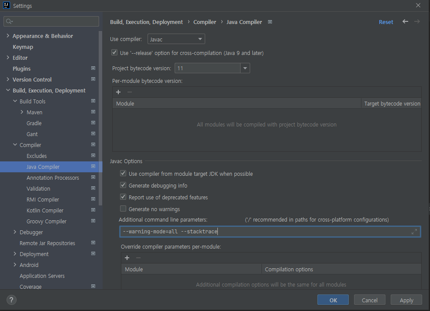Click project icon beside Build Tools
The image size is (430, 311).
(93, 101)
